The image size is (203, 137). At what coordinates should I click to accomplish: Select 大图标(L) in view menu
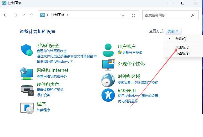coord(182,47)
